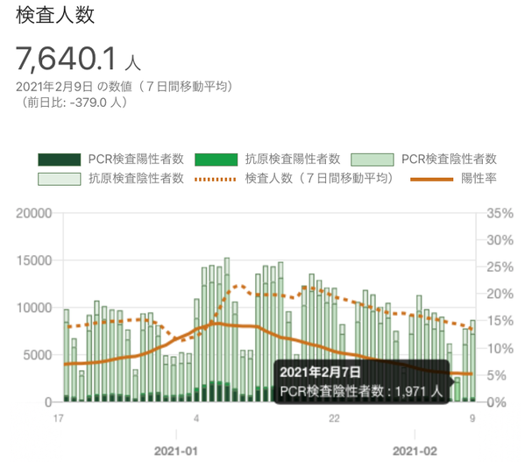Click the 25% right axis label
The width and height of the screenshot is (525, 462).
pyautogui.click(x=500, y=267)
